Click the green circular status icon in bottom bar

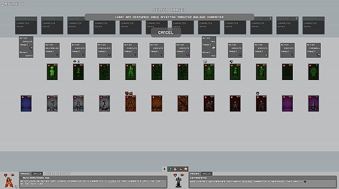[x=169, y=169]
